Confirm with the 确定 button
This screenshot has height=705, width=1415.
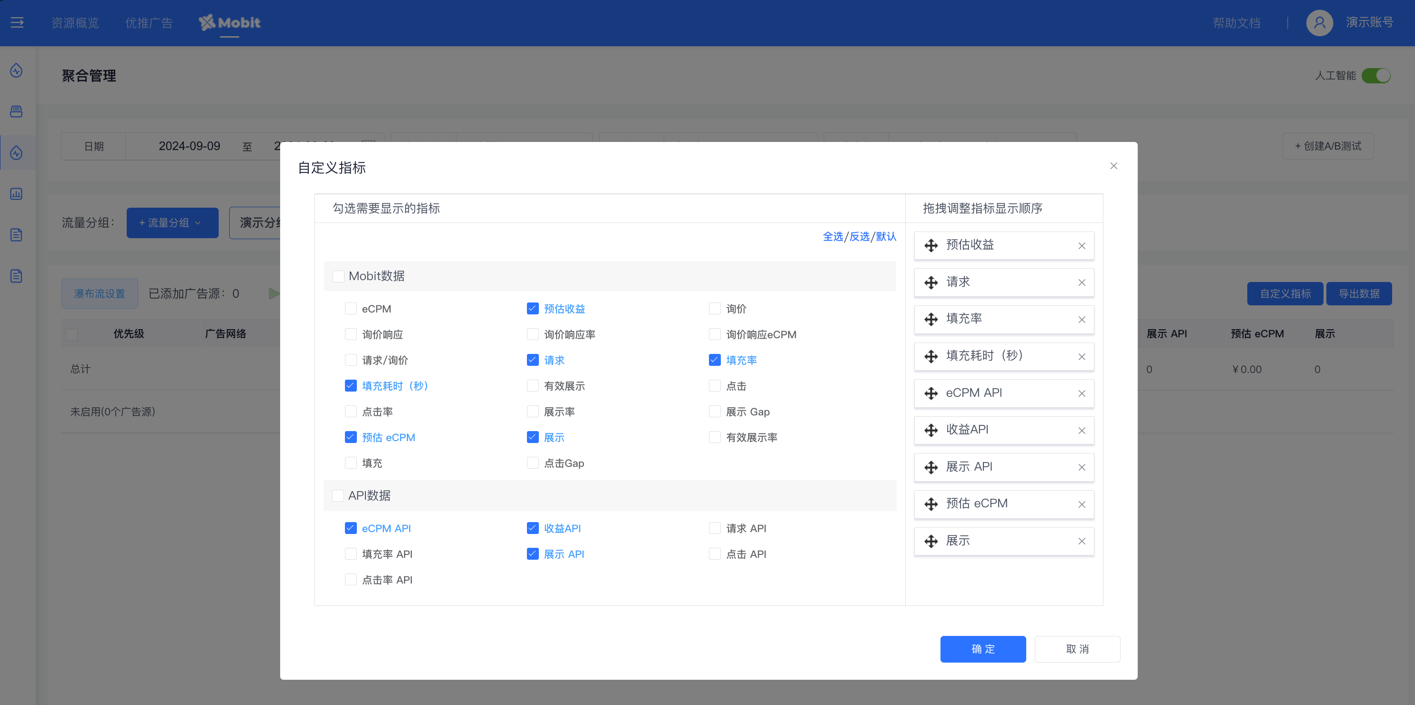(x=983, y=649)
